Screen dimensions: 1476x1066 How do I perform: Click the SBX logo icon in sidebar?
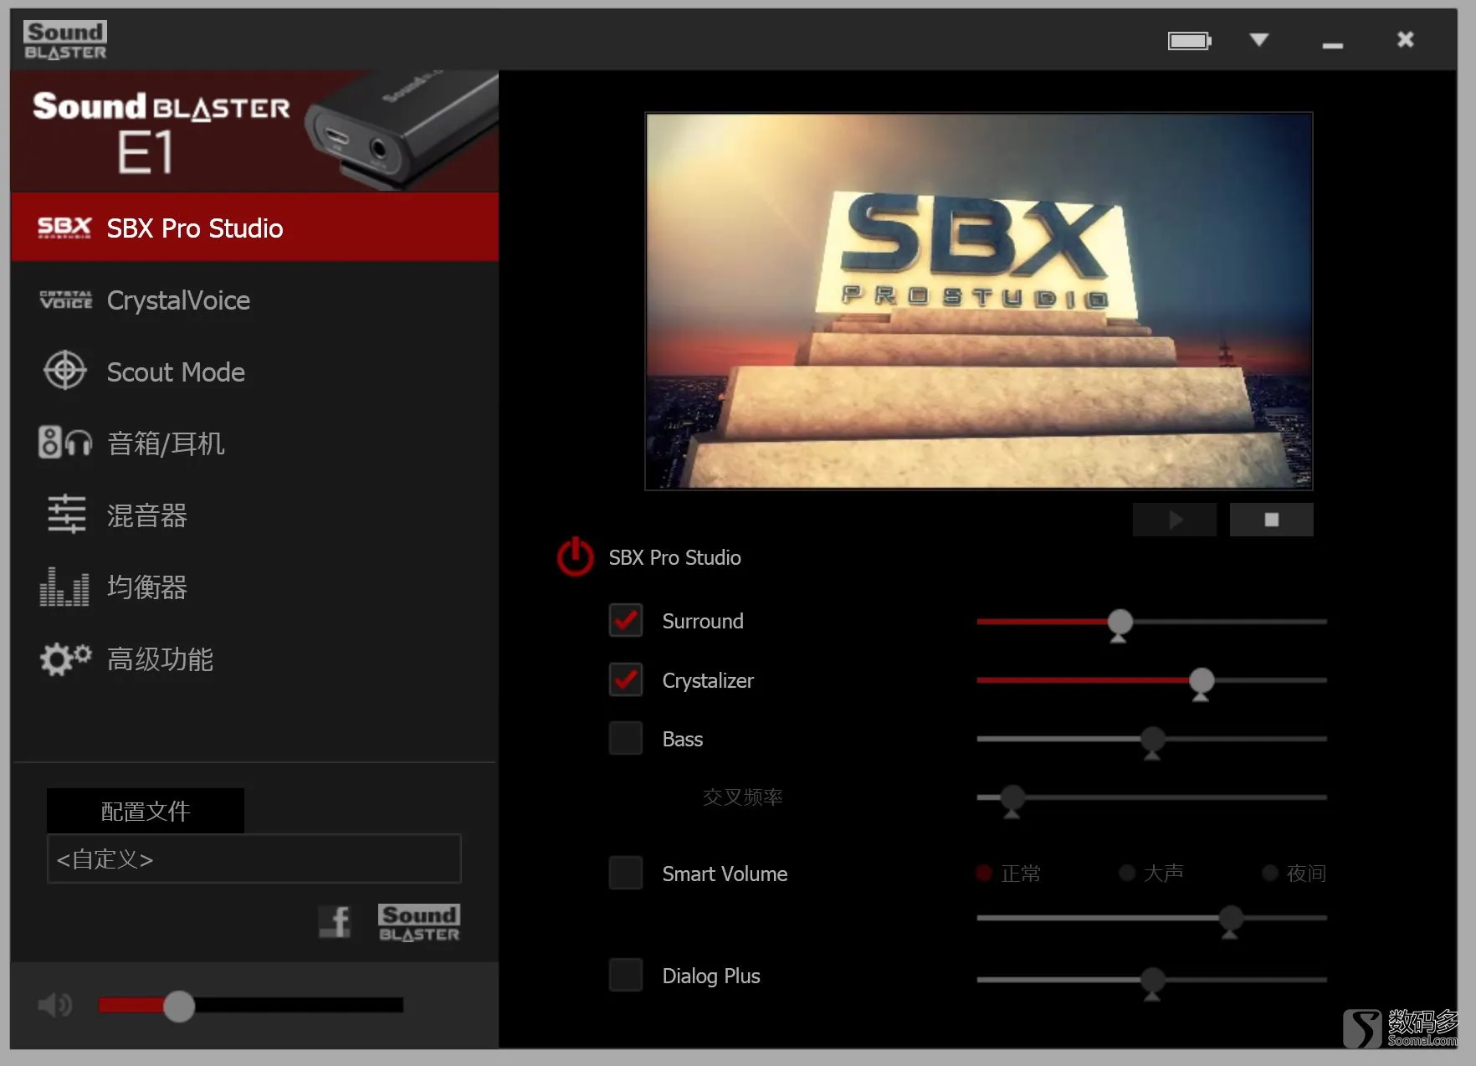point(64,228)
